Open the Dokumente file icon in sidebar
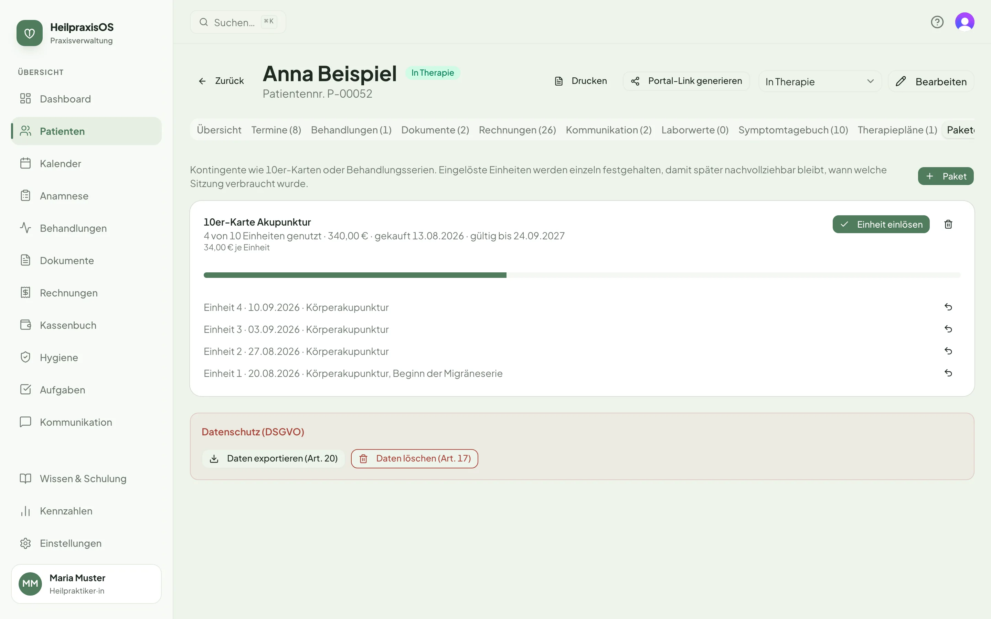The width and height of the screenshot is (991, 619). [25, 260]
